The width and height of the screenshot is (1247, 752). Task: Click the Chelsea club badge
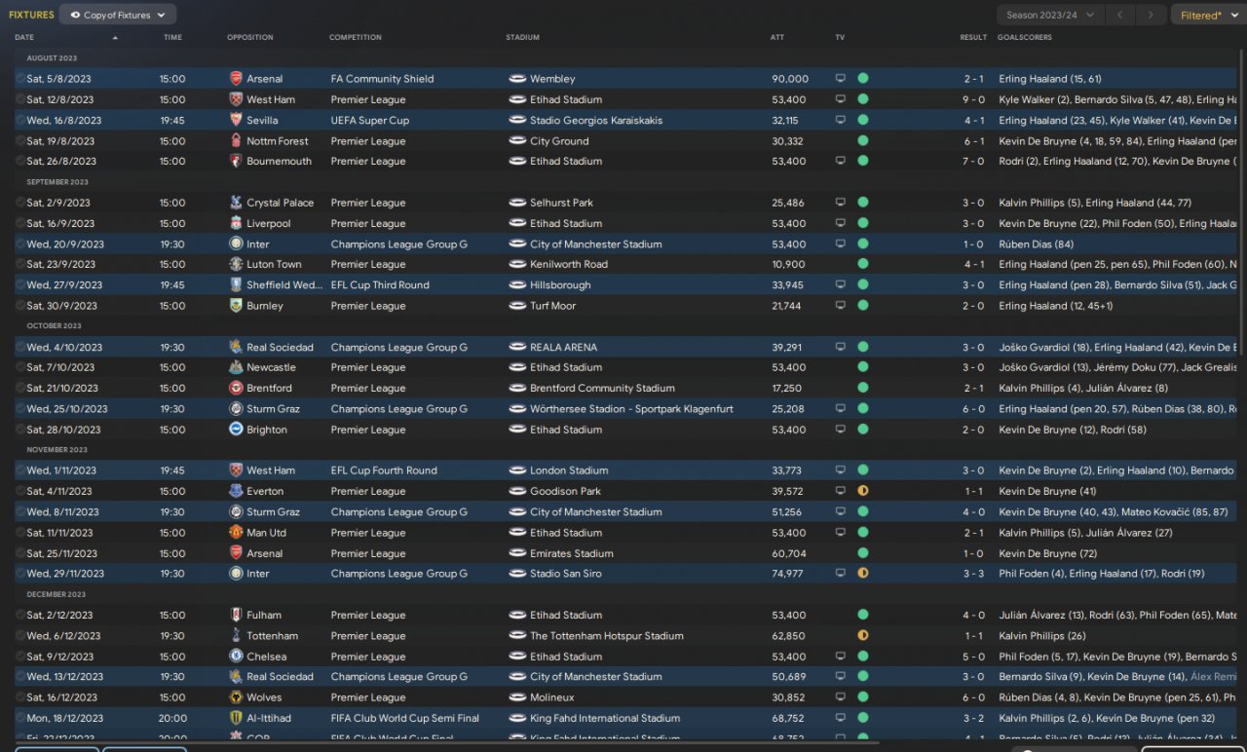click(236, 657)
